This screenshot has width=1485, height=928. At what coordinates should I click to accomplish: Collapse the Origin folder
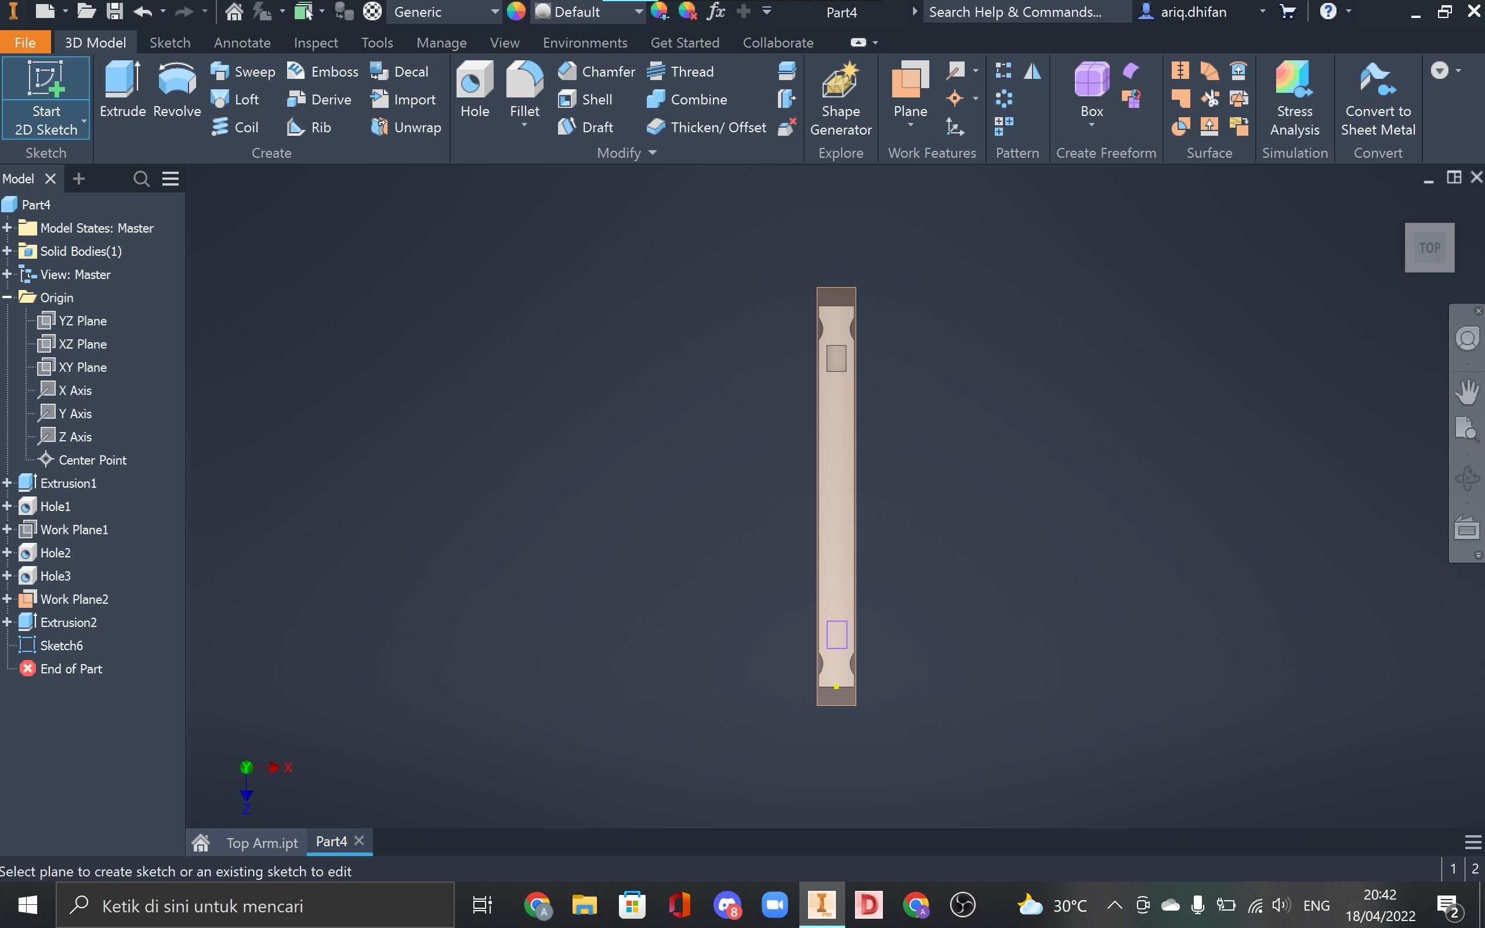[8, 298]
